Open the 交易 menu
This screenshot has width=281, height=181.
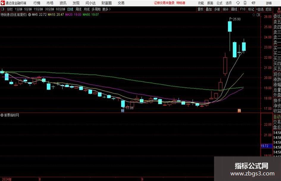(x=121, y=3)
